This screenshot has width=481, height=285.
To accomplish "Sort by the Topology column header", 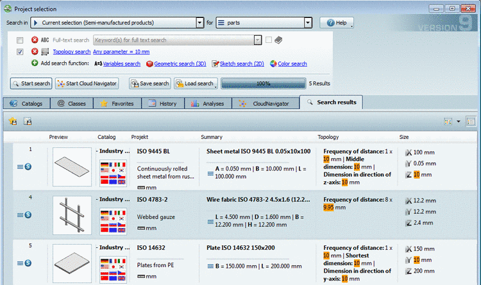I will (x=328, y=137).
